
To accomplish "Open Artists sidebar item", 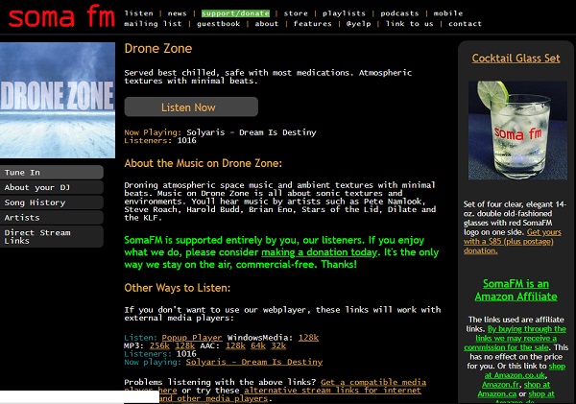I will point(52,218).
